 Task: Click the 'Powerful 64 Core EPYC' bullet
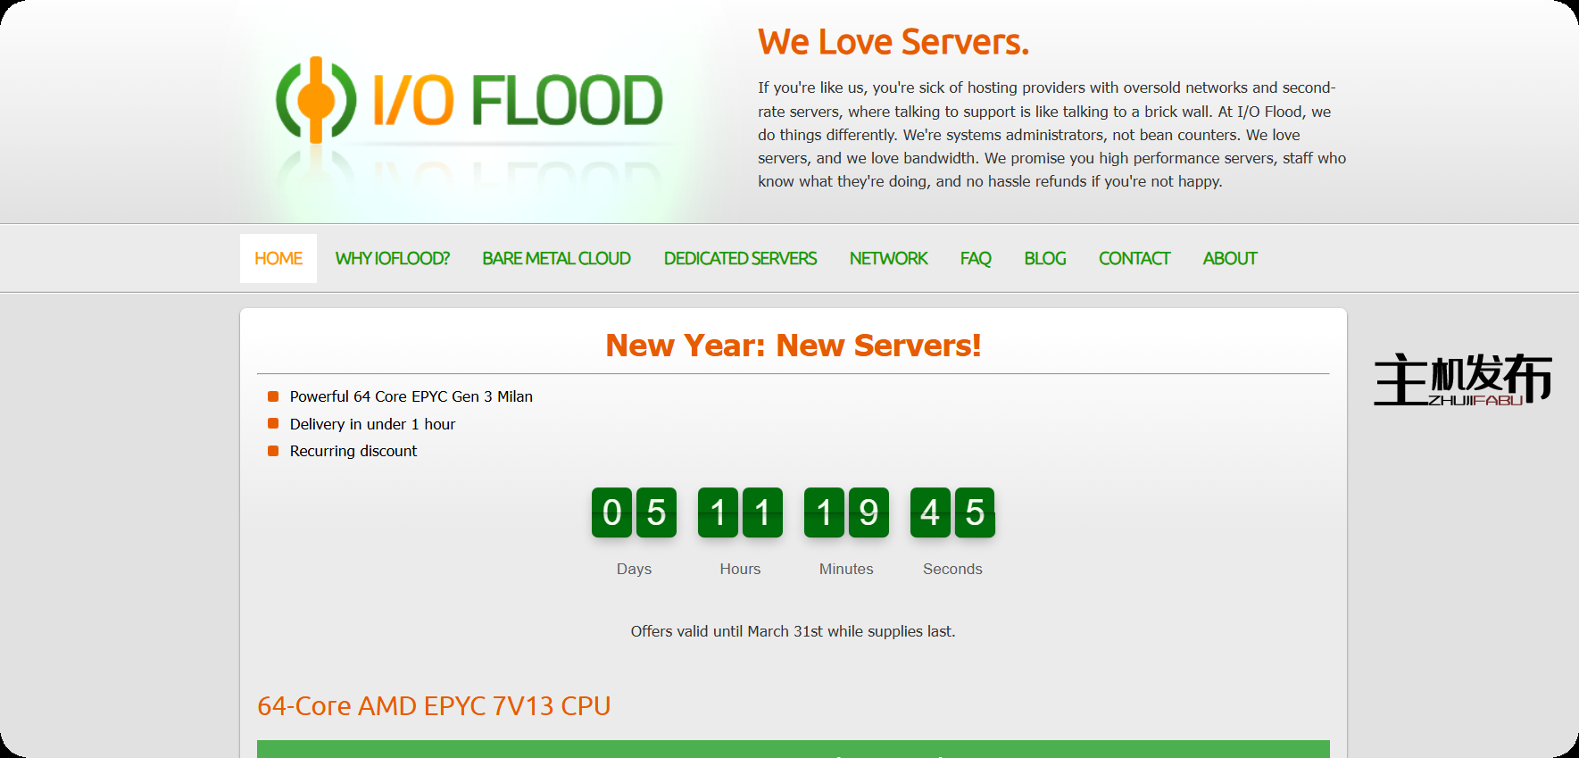click(x=411, y=396)
